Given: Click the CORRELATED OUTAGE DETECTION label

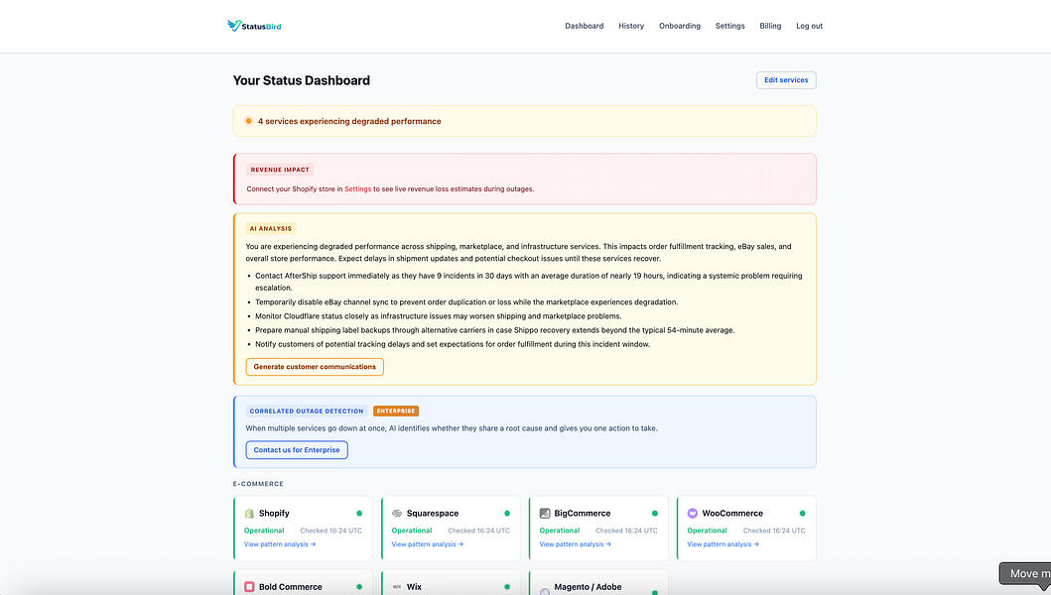Looking at the screenshot, I should 307,411.
